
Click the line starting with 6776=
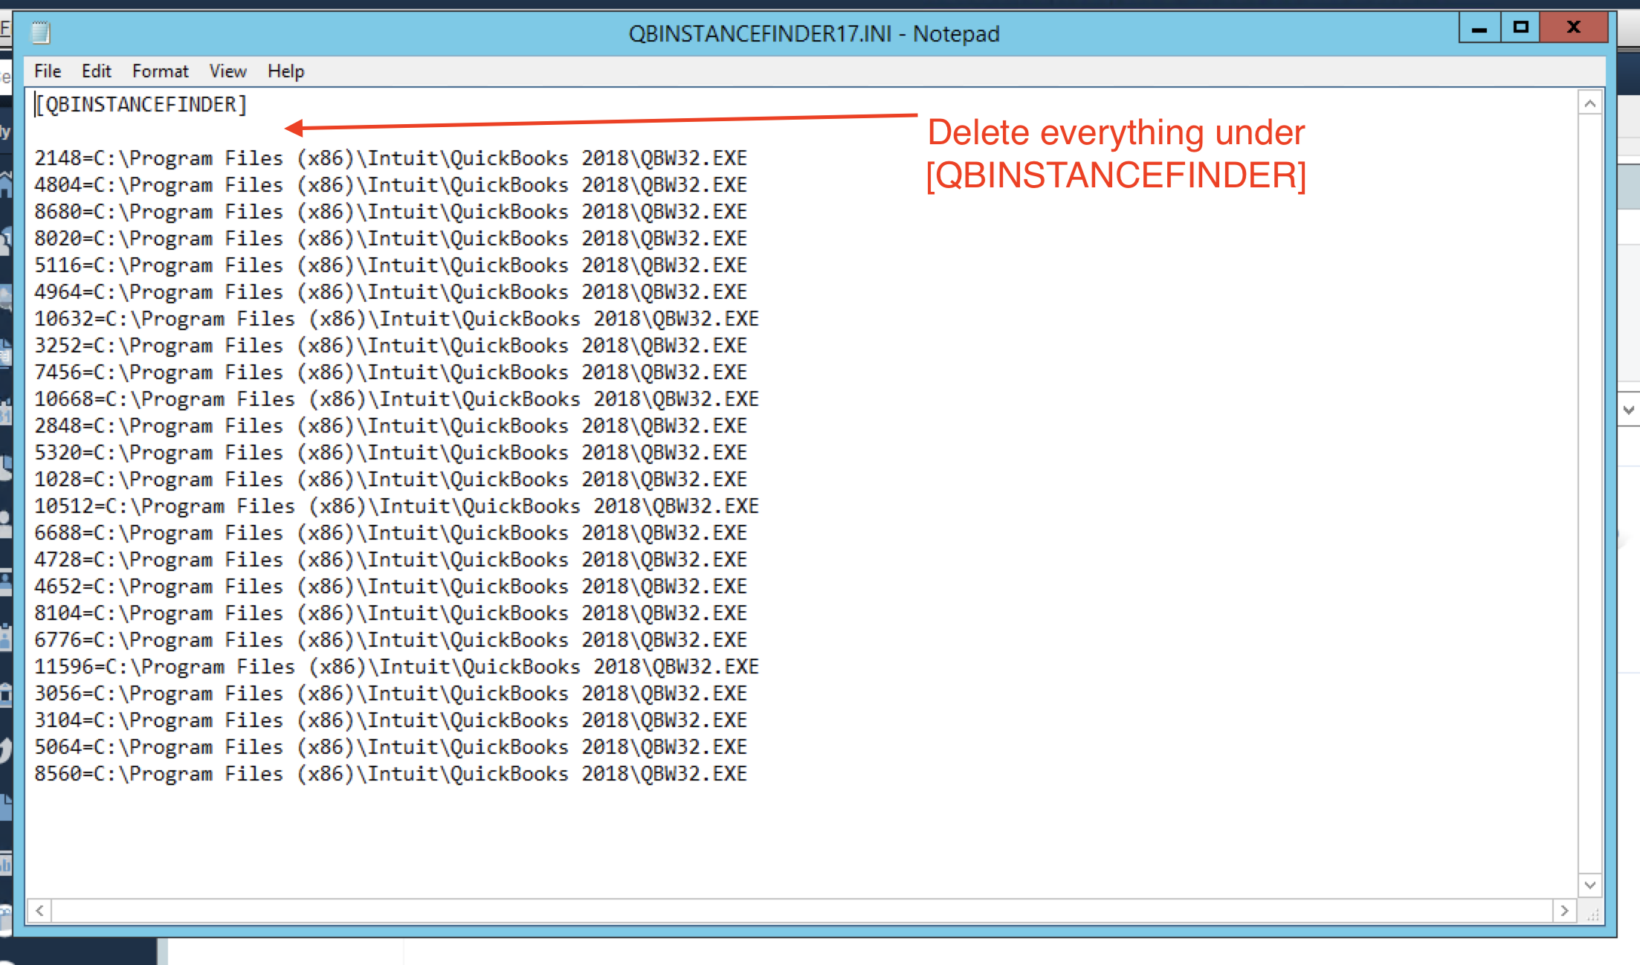(x=391, y=640)
